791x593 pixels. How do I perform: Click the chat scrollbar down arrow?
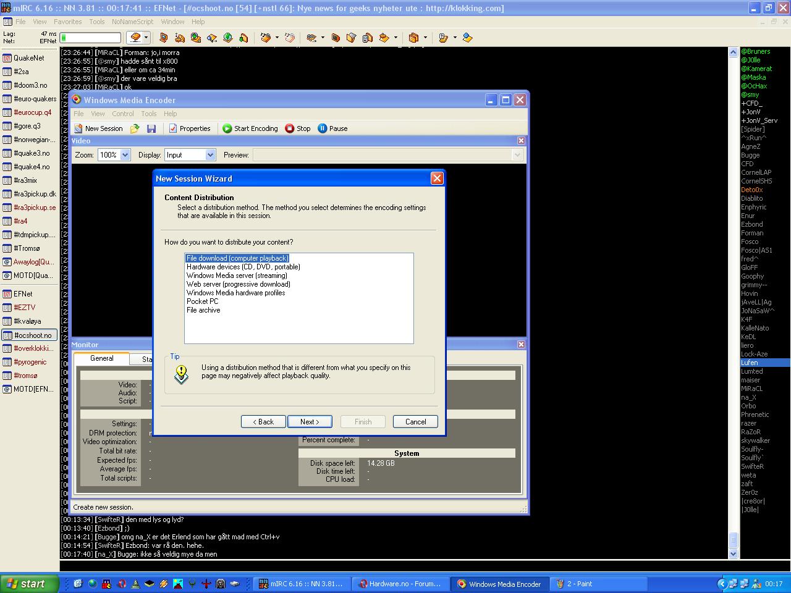(734, 554)
